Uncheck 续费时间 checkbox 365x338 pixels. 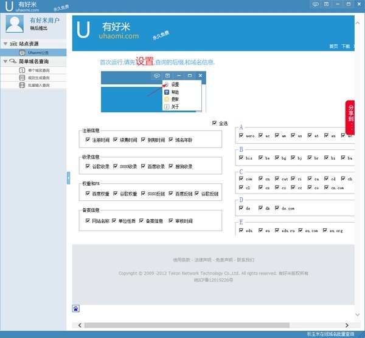click(x=116, y=140)
